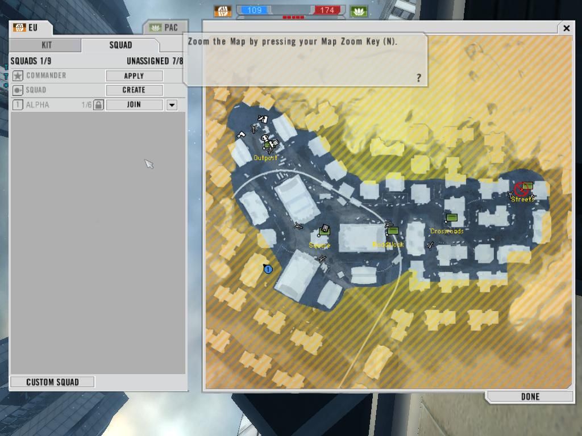Switch to the KIT tab
582x436 pixels.
pos(46,45)
